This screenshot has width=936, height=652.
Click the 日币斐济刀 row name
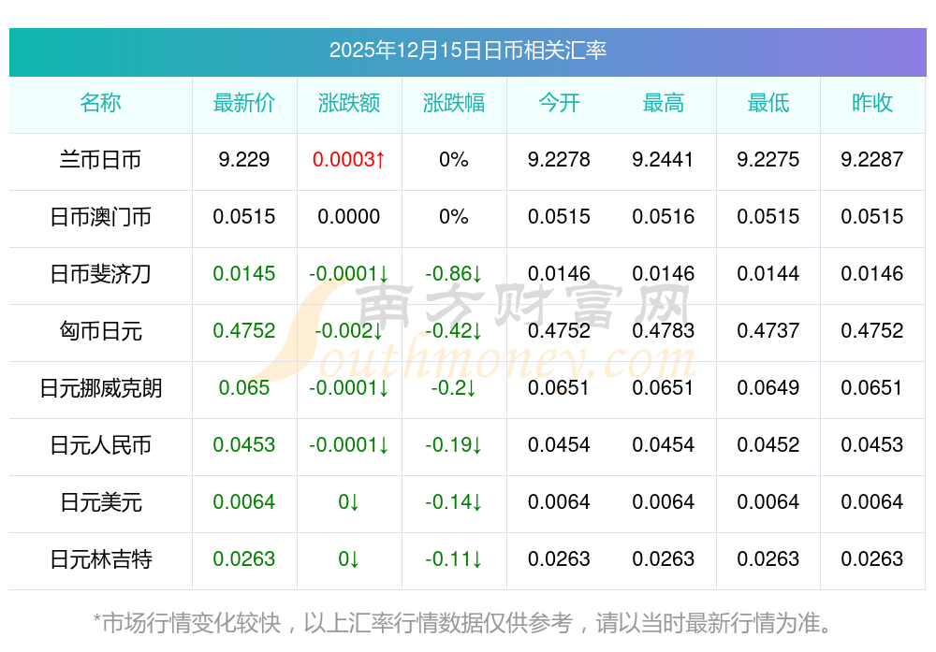pos(100,274)
